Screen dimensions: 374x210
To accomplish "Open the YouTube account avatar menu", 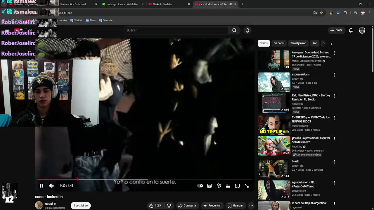I will click(x=362, y=30).
